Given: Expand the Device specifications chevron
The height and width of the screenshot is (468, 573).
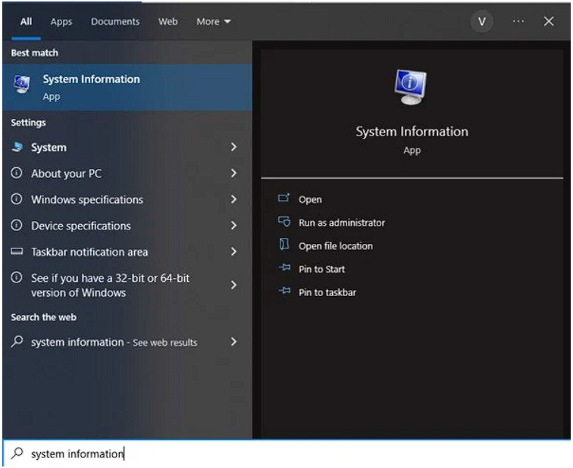Looking at the screenshot, I should [x=233, y=226].
